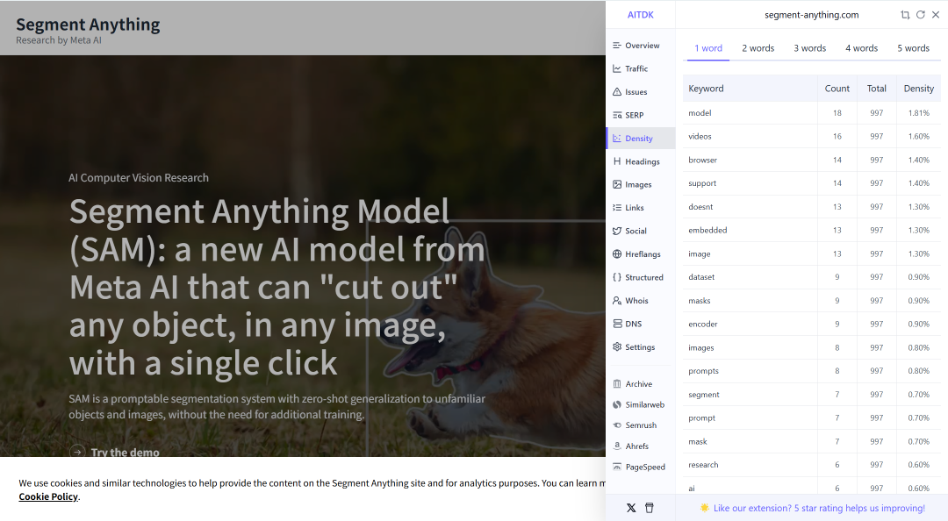
Task: Open the Traffic section
Action: coord(630,68)
